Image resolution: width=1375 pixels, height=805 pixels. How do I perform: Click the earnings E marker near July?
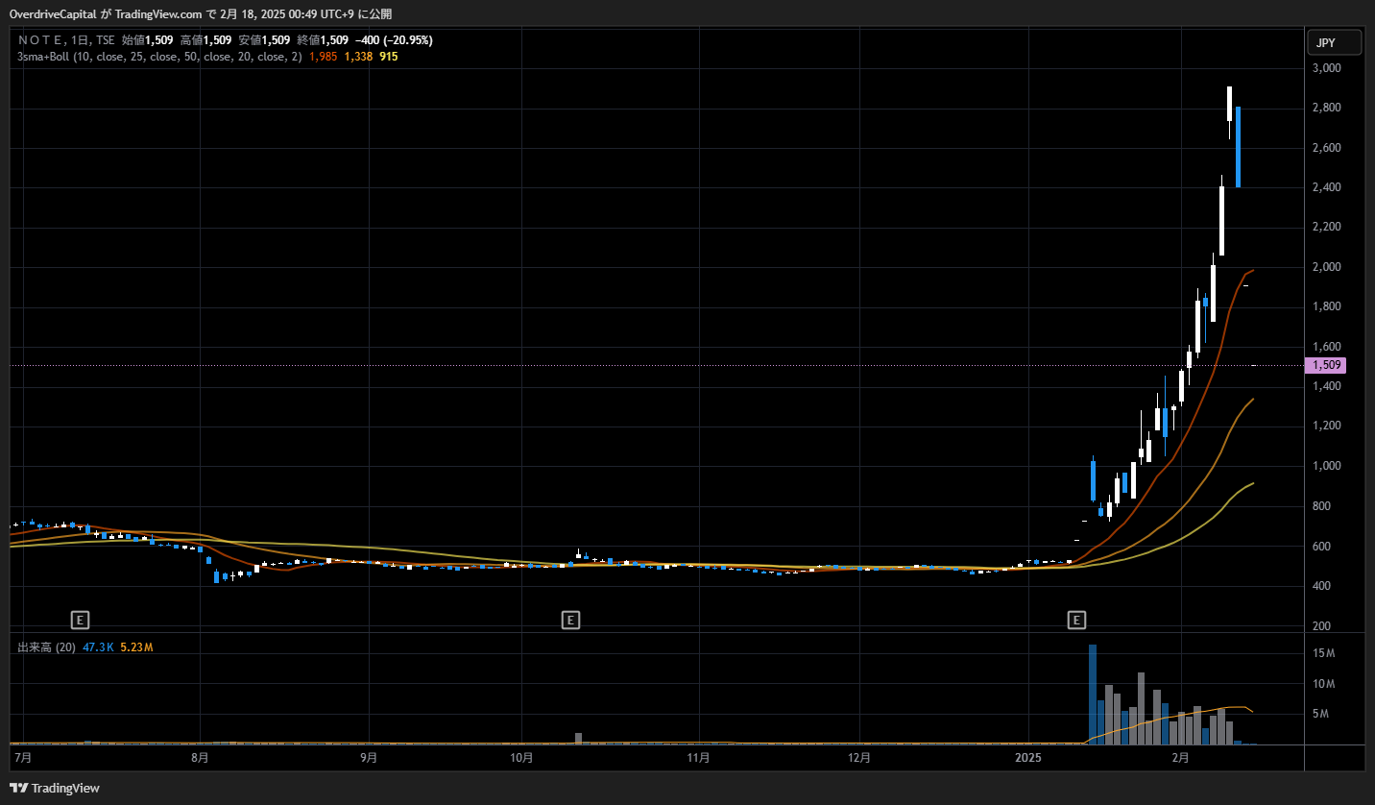tap(82, 620)
